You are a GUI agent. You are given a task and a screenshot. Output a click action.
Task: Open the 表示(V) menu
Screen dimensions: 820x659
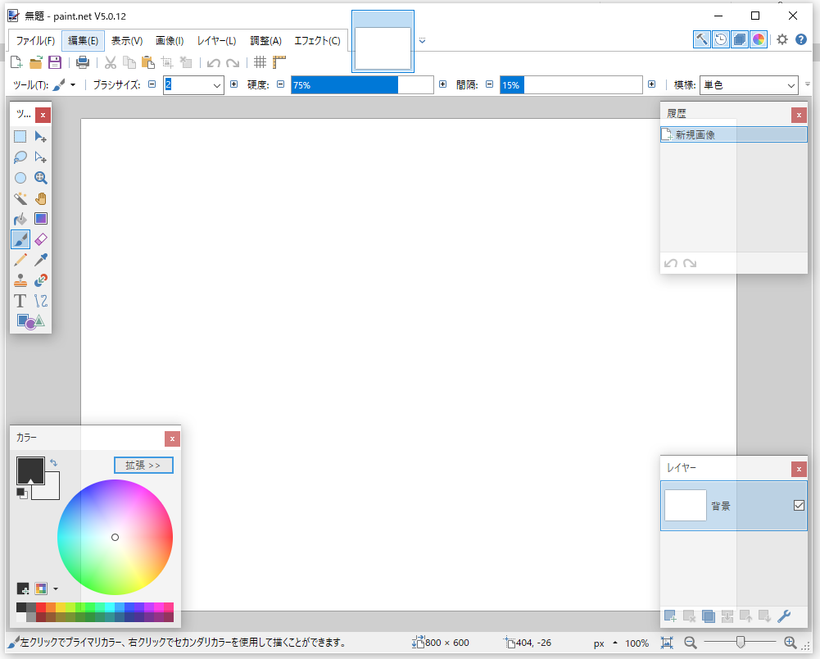127,41
